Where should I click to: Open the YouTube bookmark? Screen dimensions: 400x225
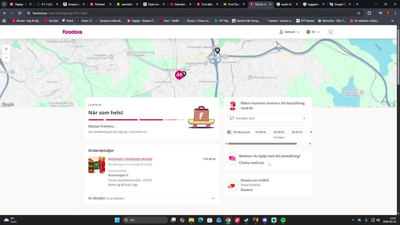(51, 21)
